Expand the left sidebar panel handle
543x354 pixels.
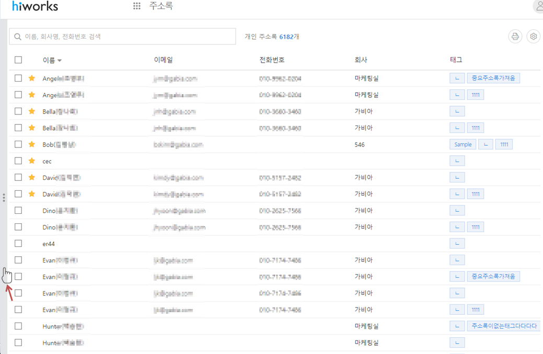(4, 198)
